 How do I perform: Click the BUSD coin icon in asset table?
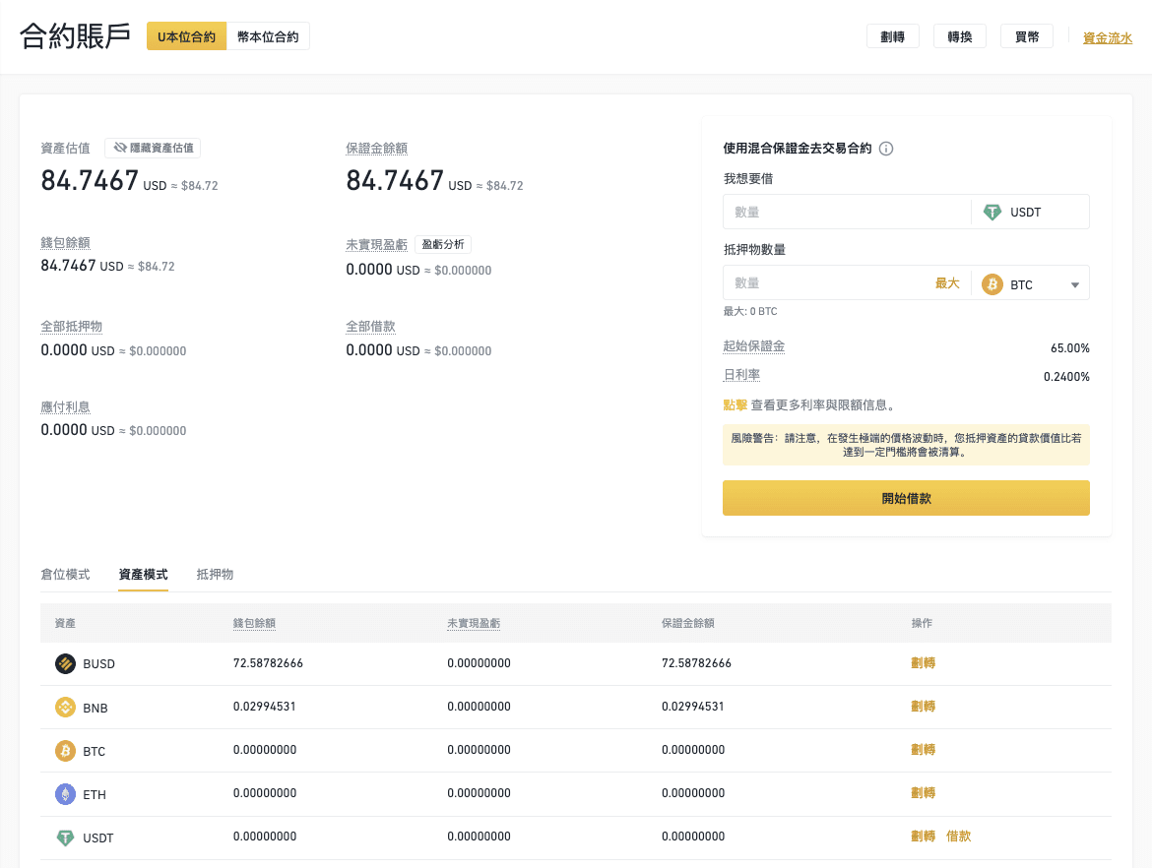point(65,664)
